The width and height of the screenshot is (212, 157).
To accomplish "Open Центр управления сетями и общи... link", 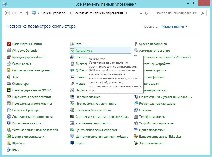I will (x=102, y=137).
